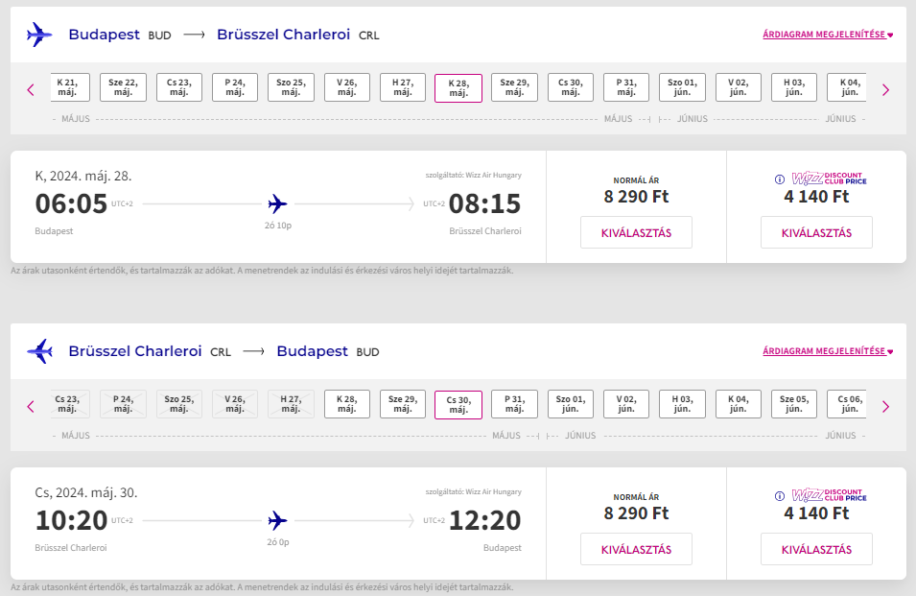Select outbound date Szo 01, jún.
The width and height of the screenshot is (916, 596).
tap(682, 87)
